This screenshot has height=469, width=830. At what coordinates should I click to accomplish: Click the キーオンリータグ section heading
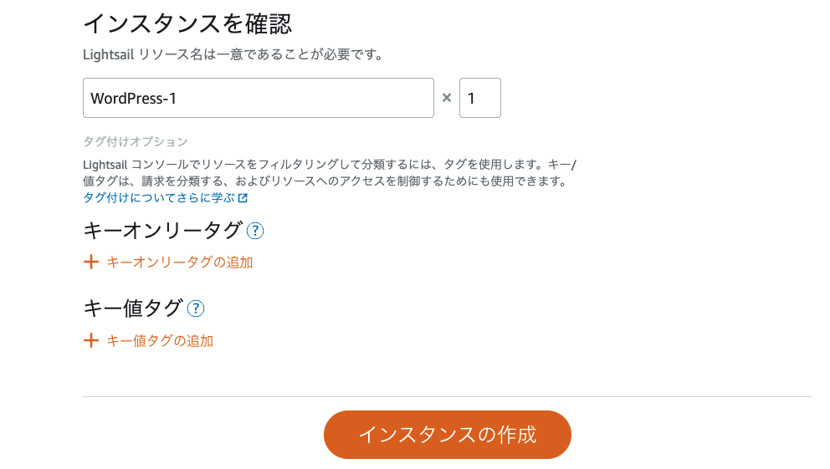(163, 231)
